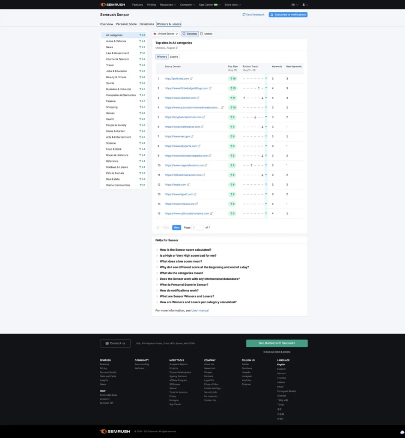
Task: Open the EN language dropdown
Action: point(295,5)
